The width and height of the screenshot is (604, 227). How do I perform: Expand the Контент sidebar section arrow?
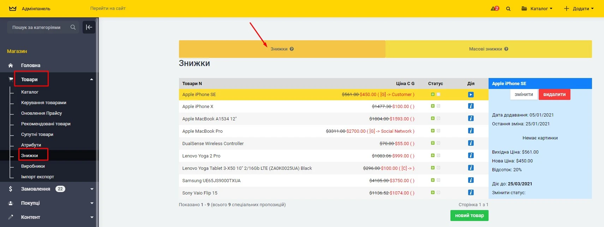pyautogui.click(x=92, y=217)
